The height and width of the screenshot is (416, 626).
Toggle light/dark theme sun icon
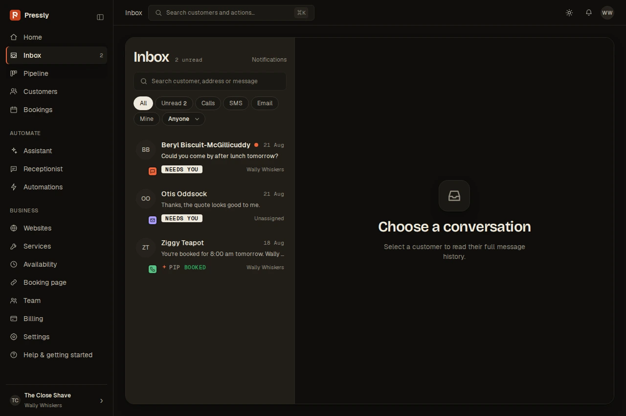pos(569,13)
